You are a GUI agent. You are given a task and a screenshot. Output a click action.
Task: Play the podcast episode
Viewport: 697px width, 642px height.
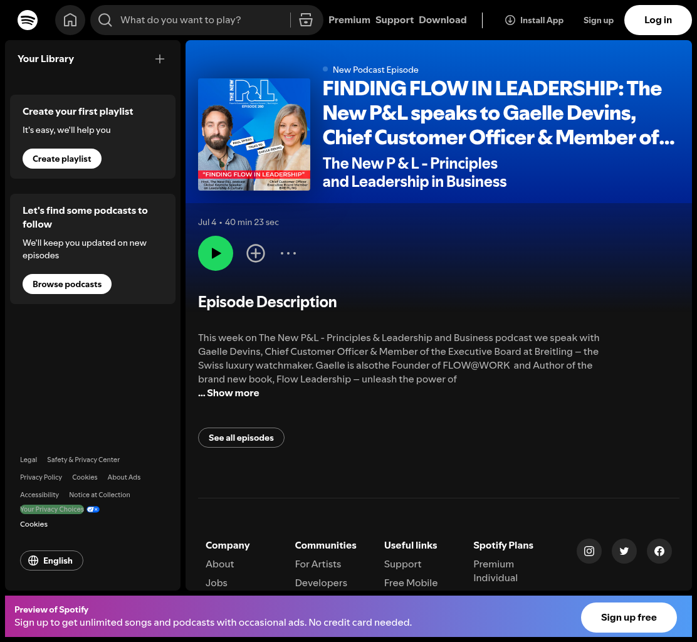(x=216, y=253)
